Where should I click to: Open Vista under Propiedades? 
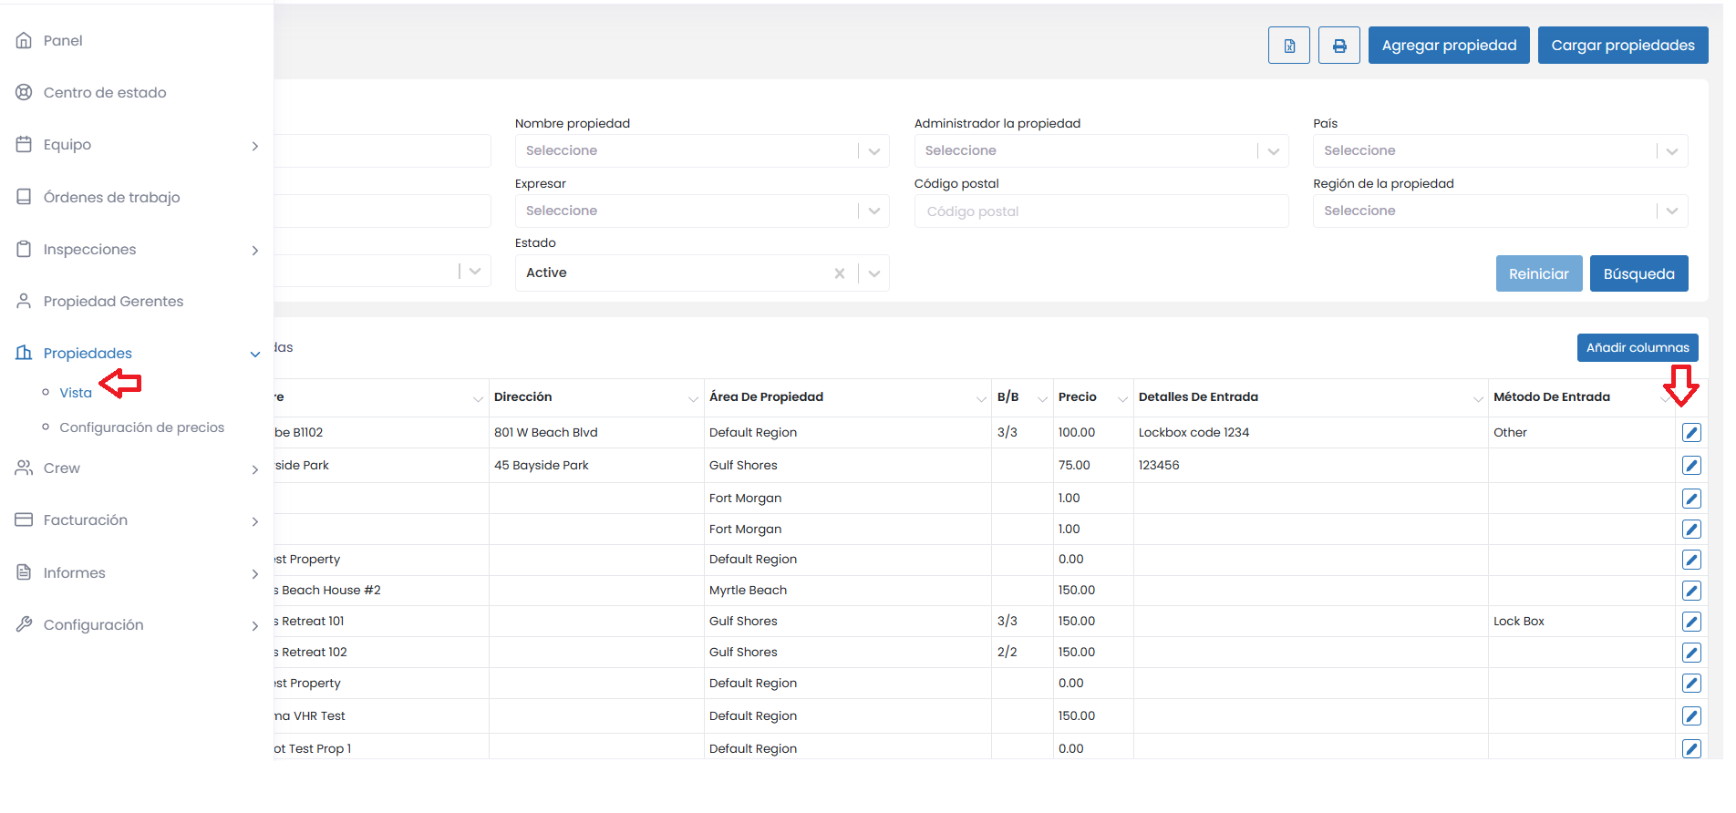[76, 393]
